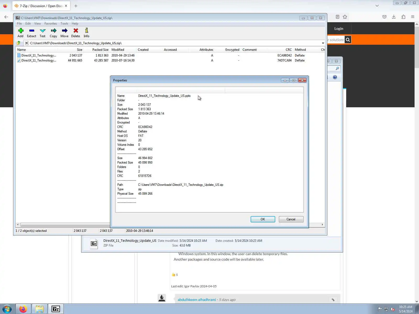Sort by Created column header

[x=149, y=50]
